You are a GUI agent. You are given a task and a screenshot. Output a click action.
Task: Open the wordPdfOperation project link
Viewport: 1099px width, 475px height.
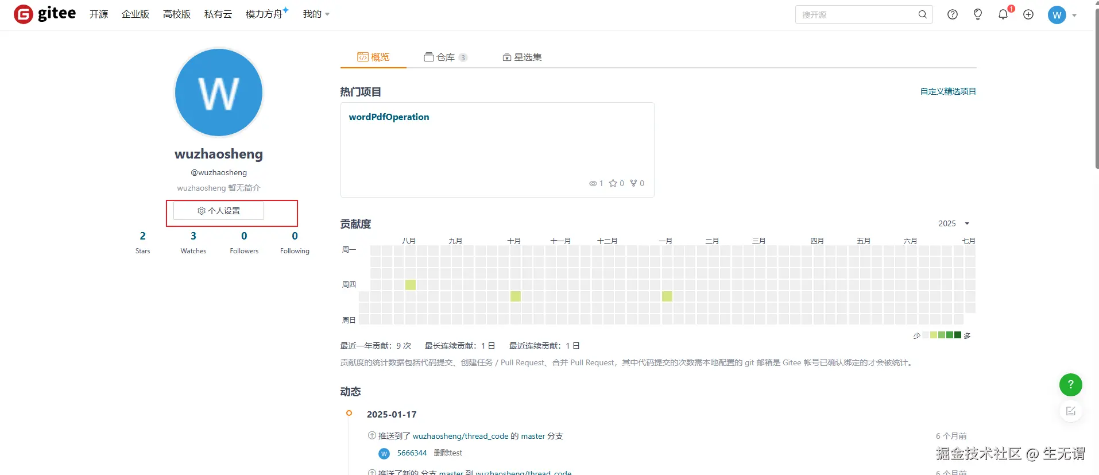coord(389,117)
